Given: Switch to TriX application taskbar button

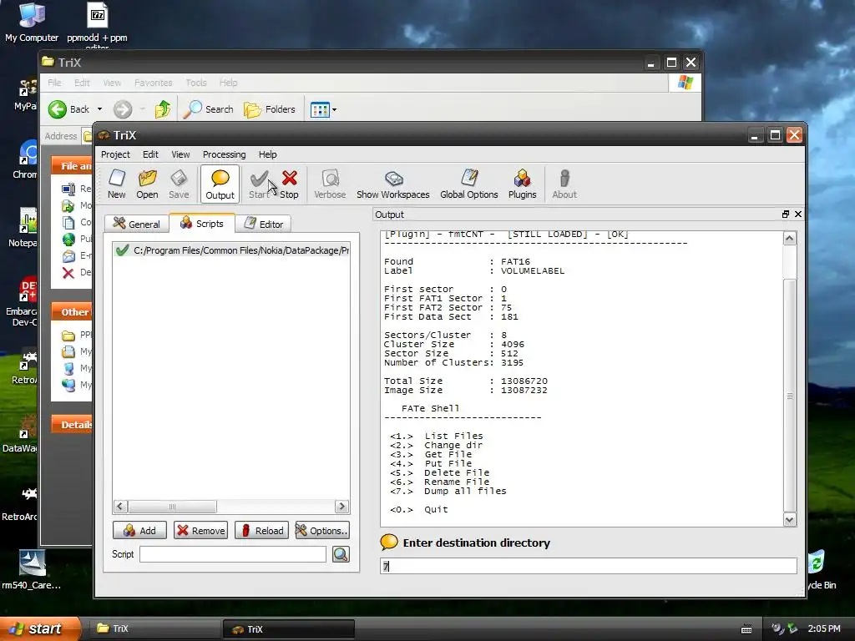Looking at the screenshot, I should pyautogui.click(x=289, y=629).
